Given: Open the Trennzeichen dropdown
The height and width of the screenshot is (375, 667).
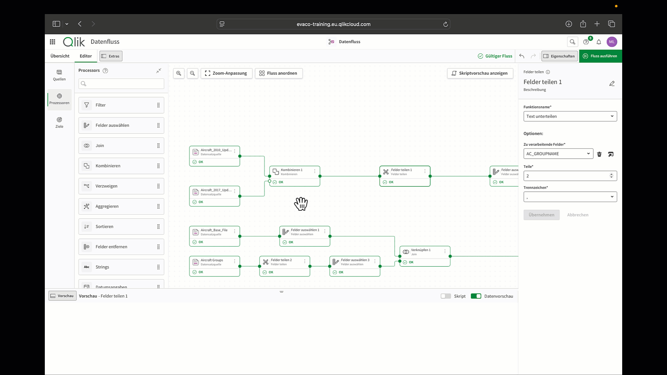Looking at the screenshot, I should click(570, 197).
